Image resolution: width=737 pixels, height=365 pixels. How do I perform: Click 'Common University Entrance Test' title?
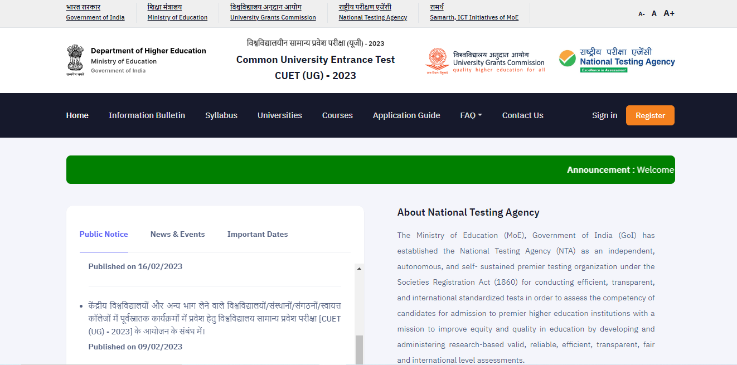[316, 60]
